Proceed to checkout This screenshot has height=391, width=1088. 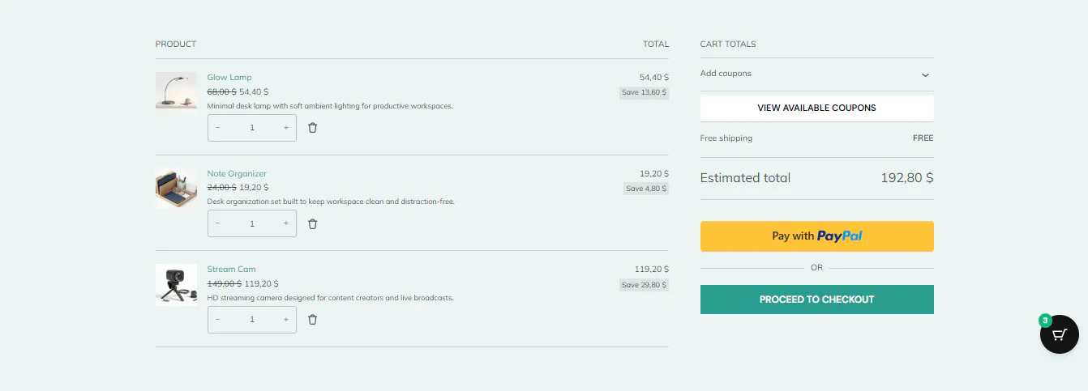pyautogui.click(x=816, y=300)
